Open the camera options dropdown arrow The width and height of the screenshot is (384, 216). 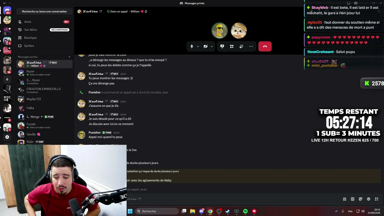click(211, 46)
